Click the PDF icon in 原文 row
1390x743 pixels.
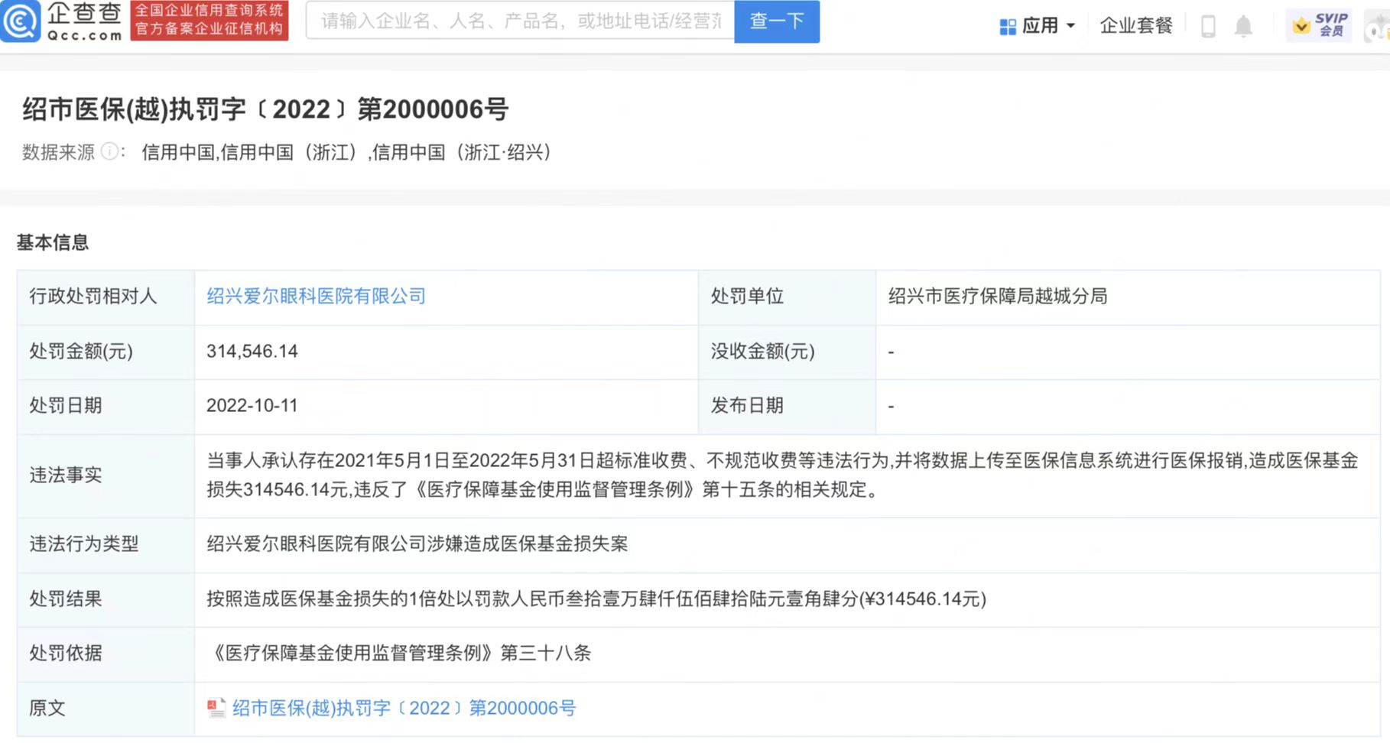(x=216, y=708)
